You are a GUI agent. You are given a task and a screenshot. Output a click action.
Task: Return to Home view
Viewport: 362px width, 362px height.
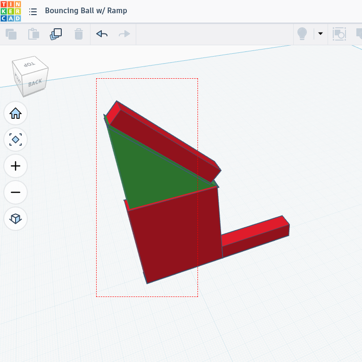coord(16,113)
